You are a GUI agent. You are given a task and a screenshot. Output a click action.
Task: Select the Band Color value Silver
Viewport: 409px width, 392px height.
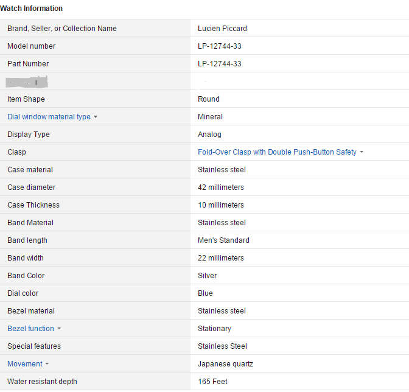click(207, 276)
